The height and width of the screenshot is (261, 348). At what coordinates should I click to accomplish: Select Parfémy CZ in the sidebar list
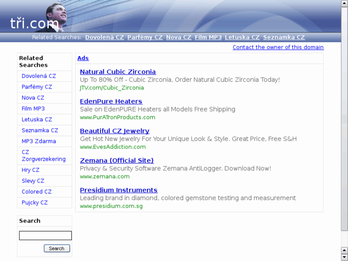coord(37,87)
